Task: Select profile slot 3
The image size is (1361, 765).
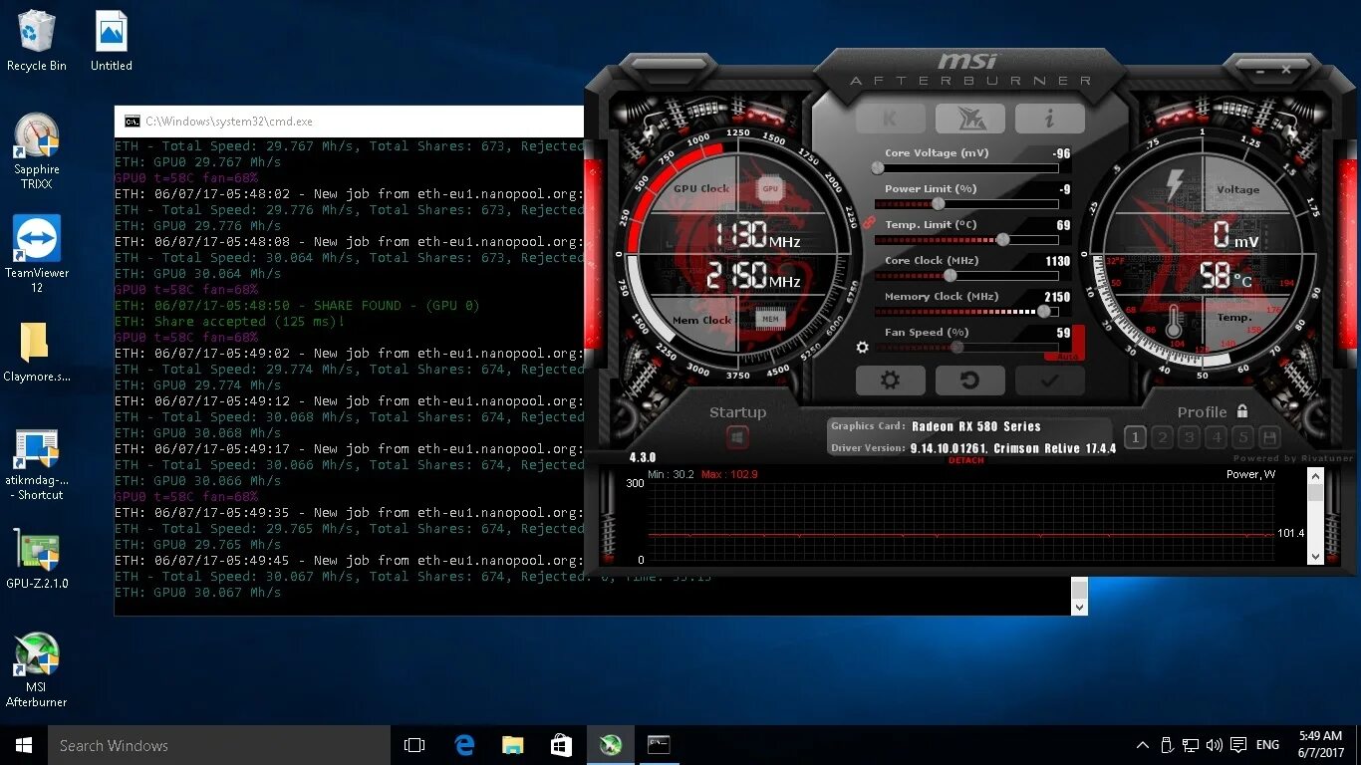Action: click(1189, 437)
